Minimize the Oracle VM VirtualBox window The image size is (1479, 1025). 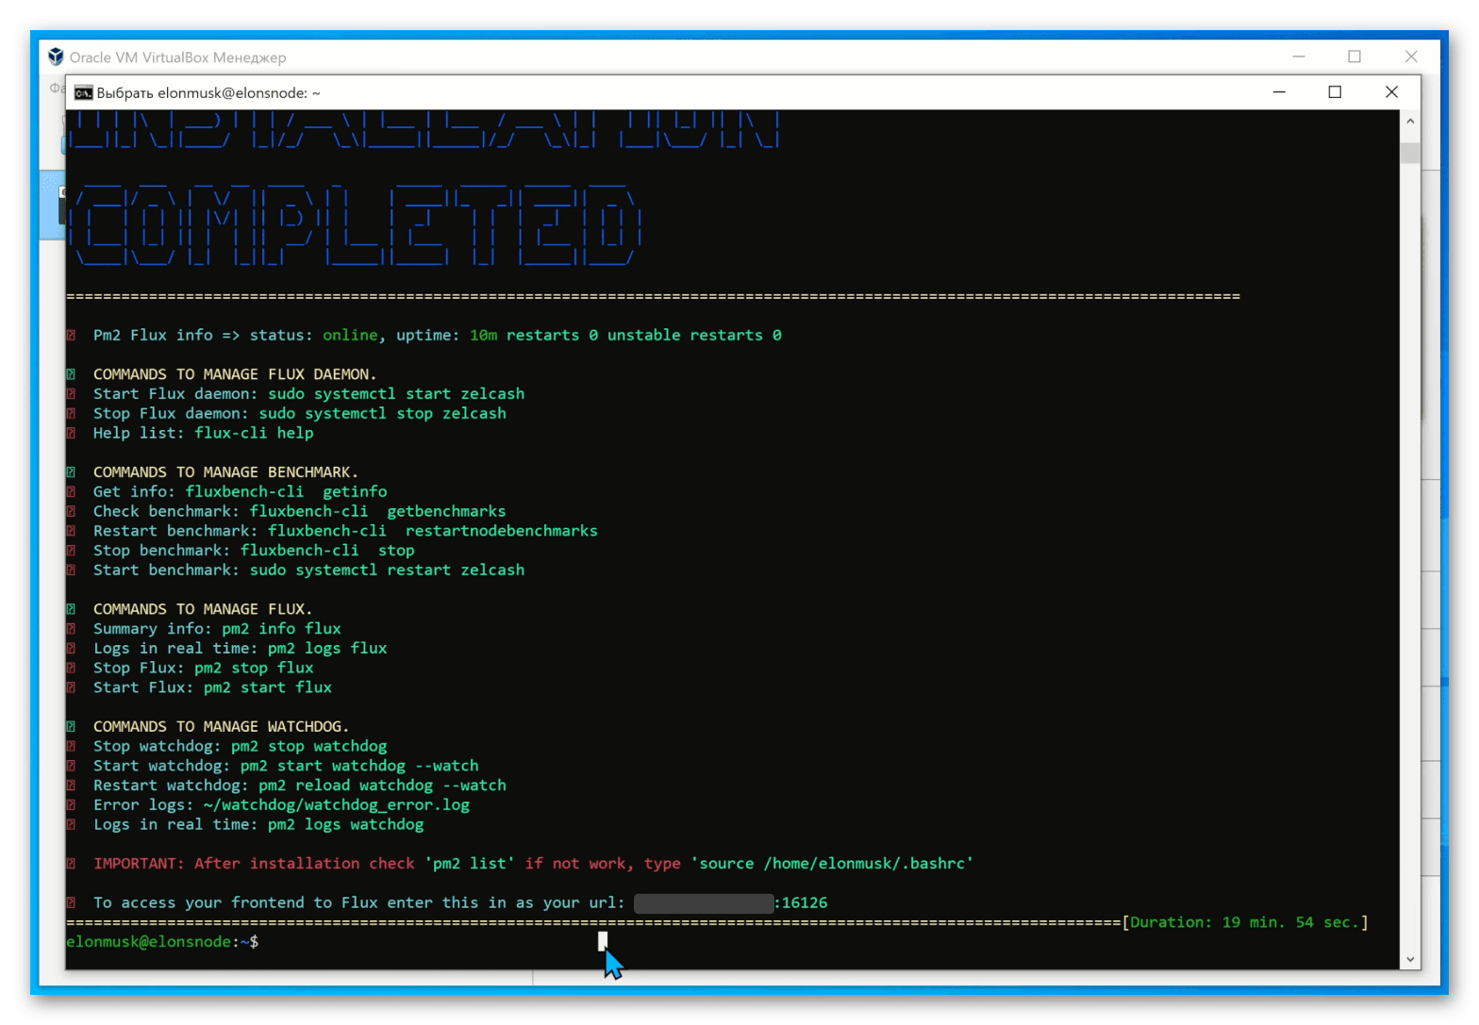[1299, 57]
